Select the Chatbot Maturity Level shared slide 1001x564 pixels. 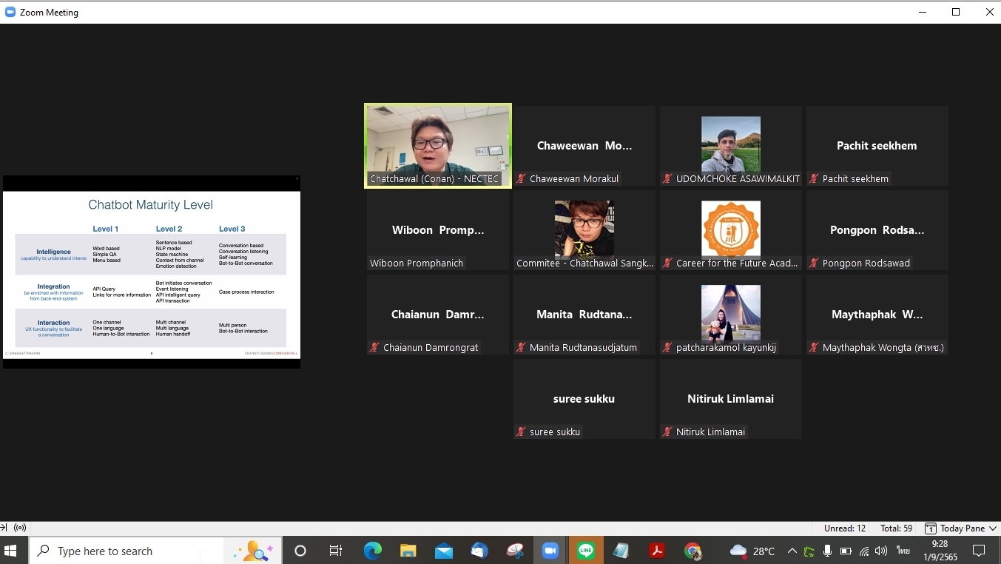click(152, 272)
